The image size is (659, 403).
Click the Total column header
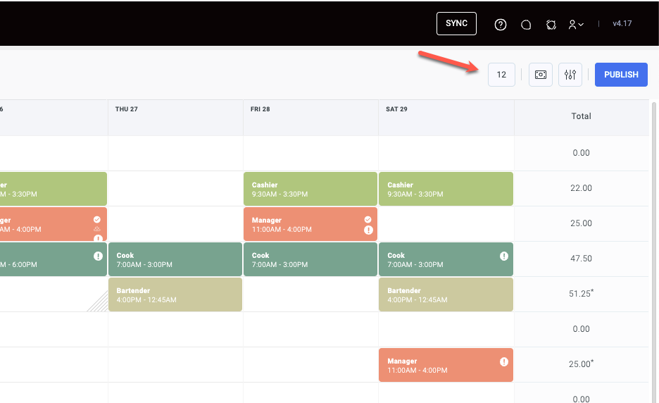point(581,116)
